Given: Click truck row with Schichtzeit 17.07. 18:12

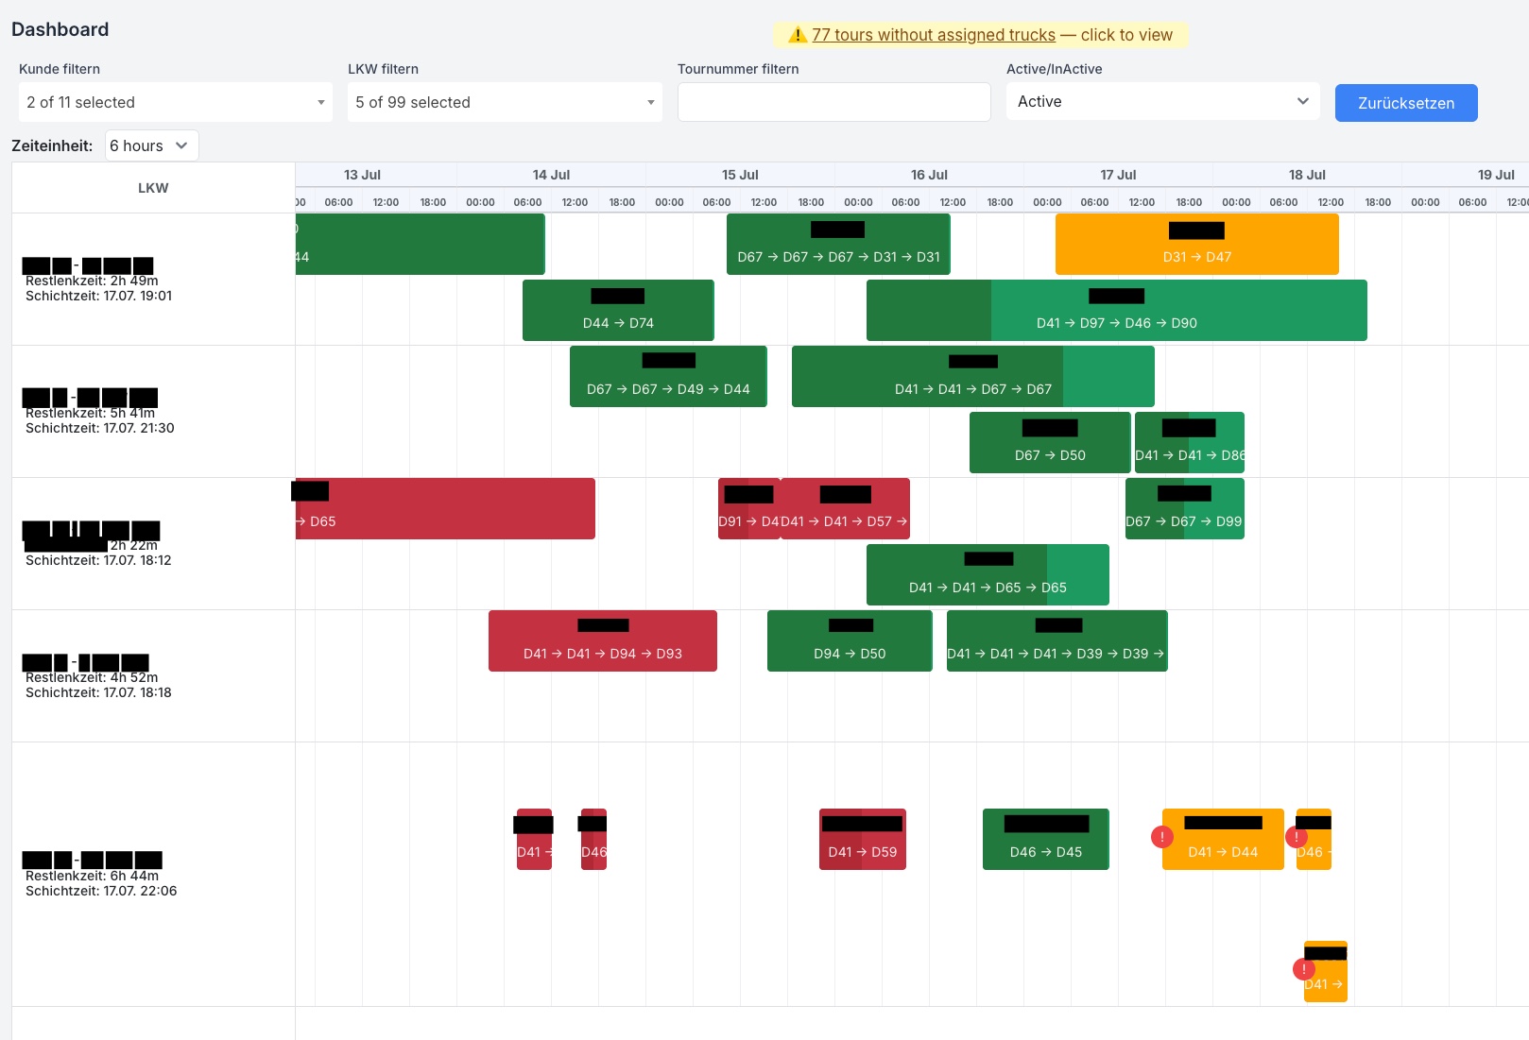Looking at the screenshot, I should coord(153,544).
